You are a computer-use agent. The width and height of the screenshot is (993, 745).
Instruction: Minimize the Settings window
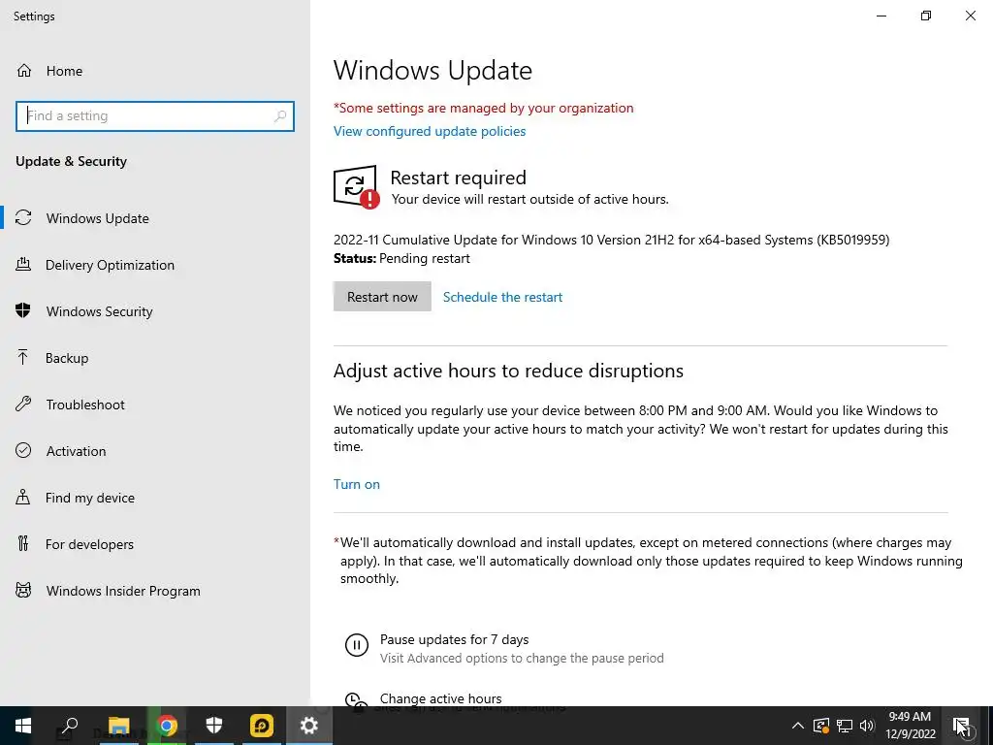(881, 16)
